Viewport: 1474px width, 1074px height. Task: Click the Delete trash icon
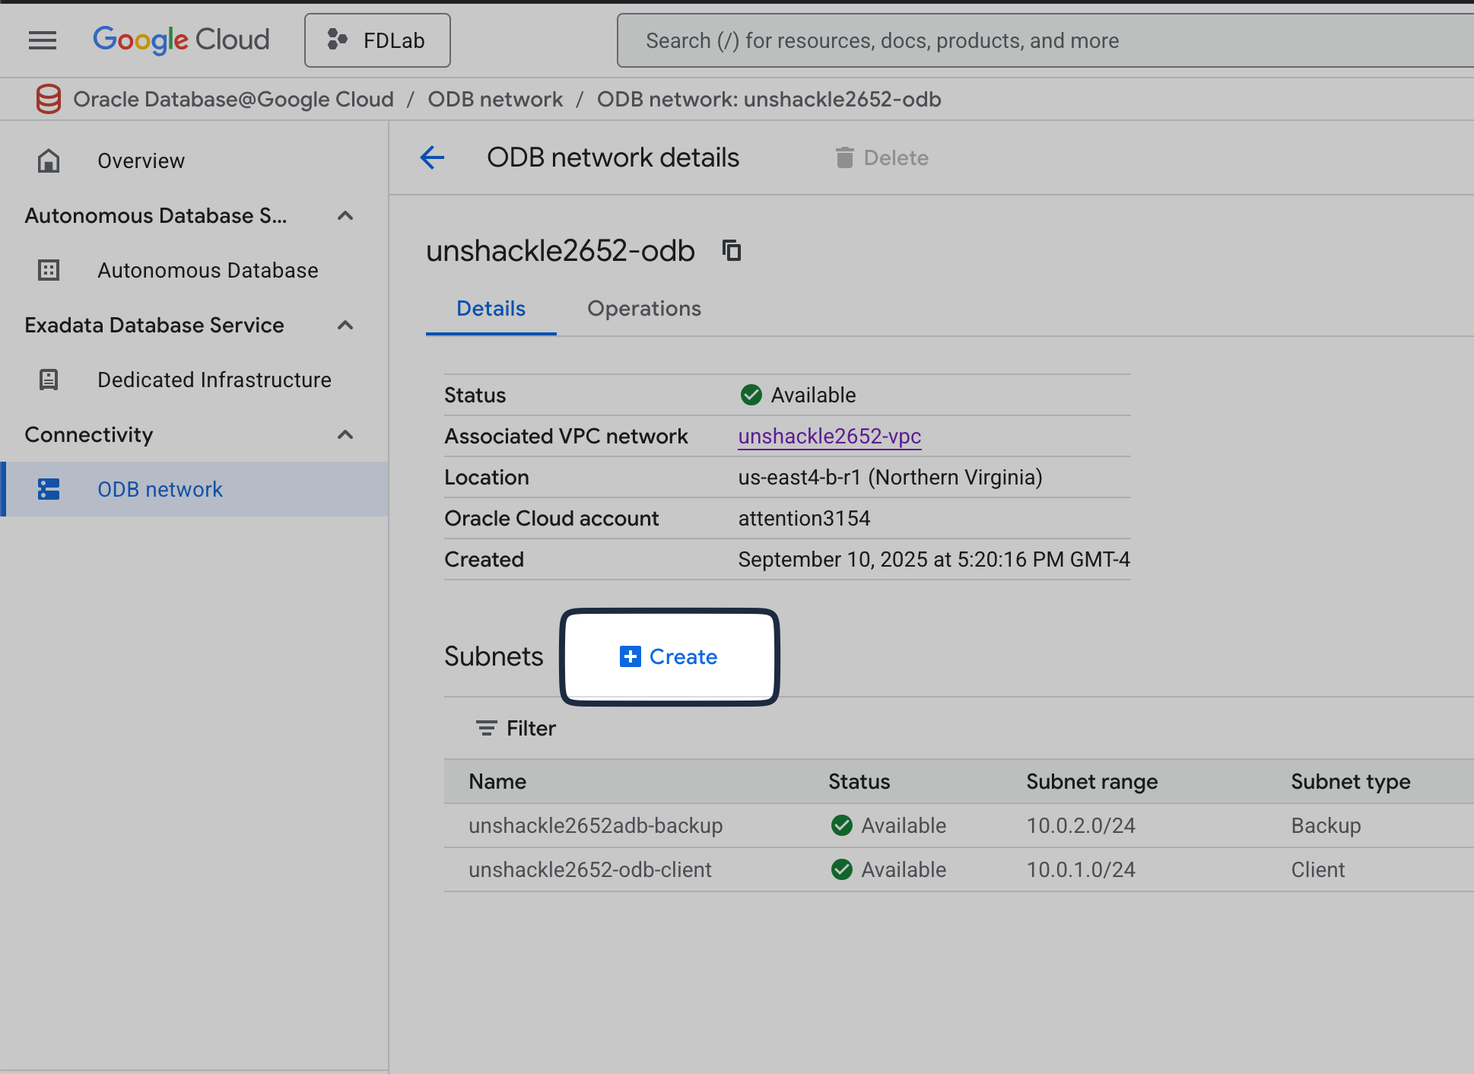(844, 157)
